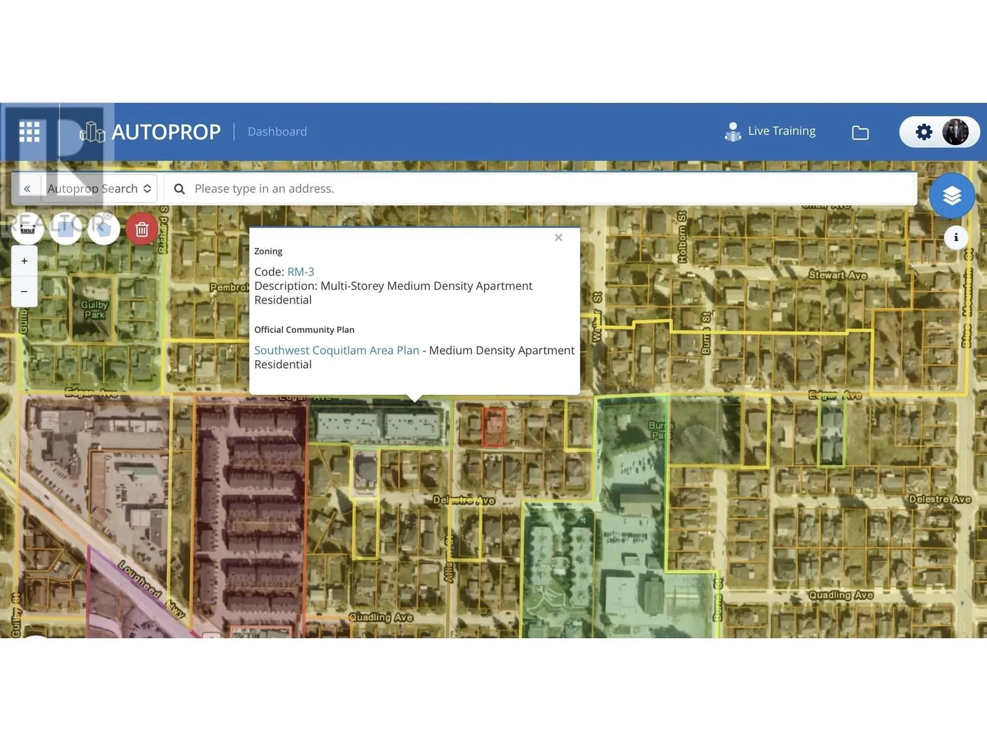Select the polygon draw tool
Screen dimensions: 987x740
coord(104,229)
